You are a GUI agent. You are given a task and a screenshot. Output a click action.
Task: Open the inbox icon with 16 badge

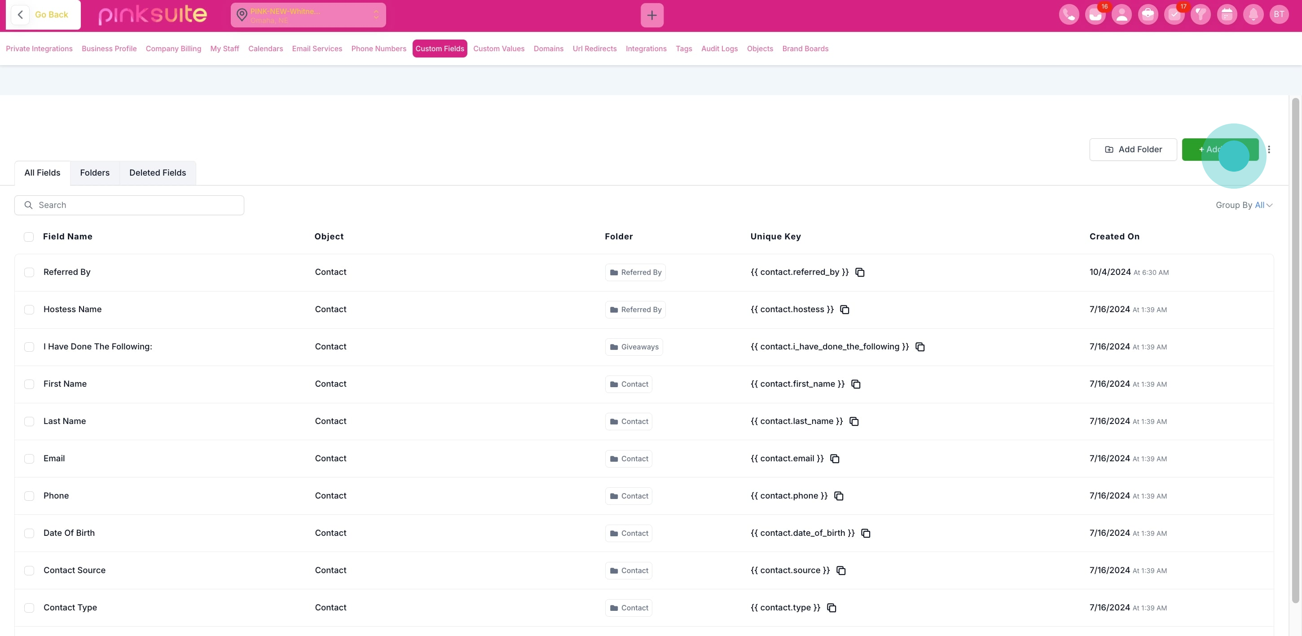pos(1095,15)
